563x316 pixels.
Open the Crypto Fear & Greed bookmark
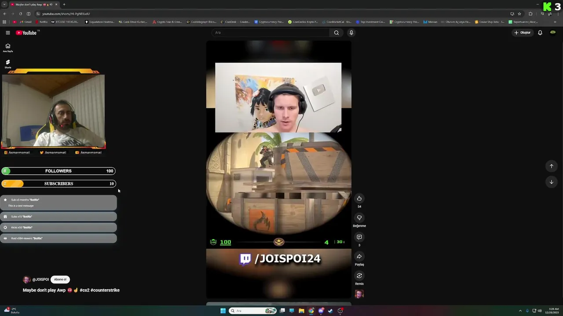(x=167, y=22)
